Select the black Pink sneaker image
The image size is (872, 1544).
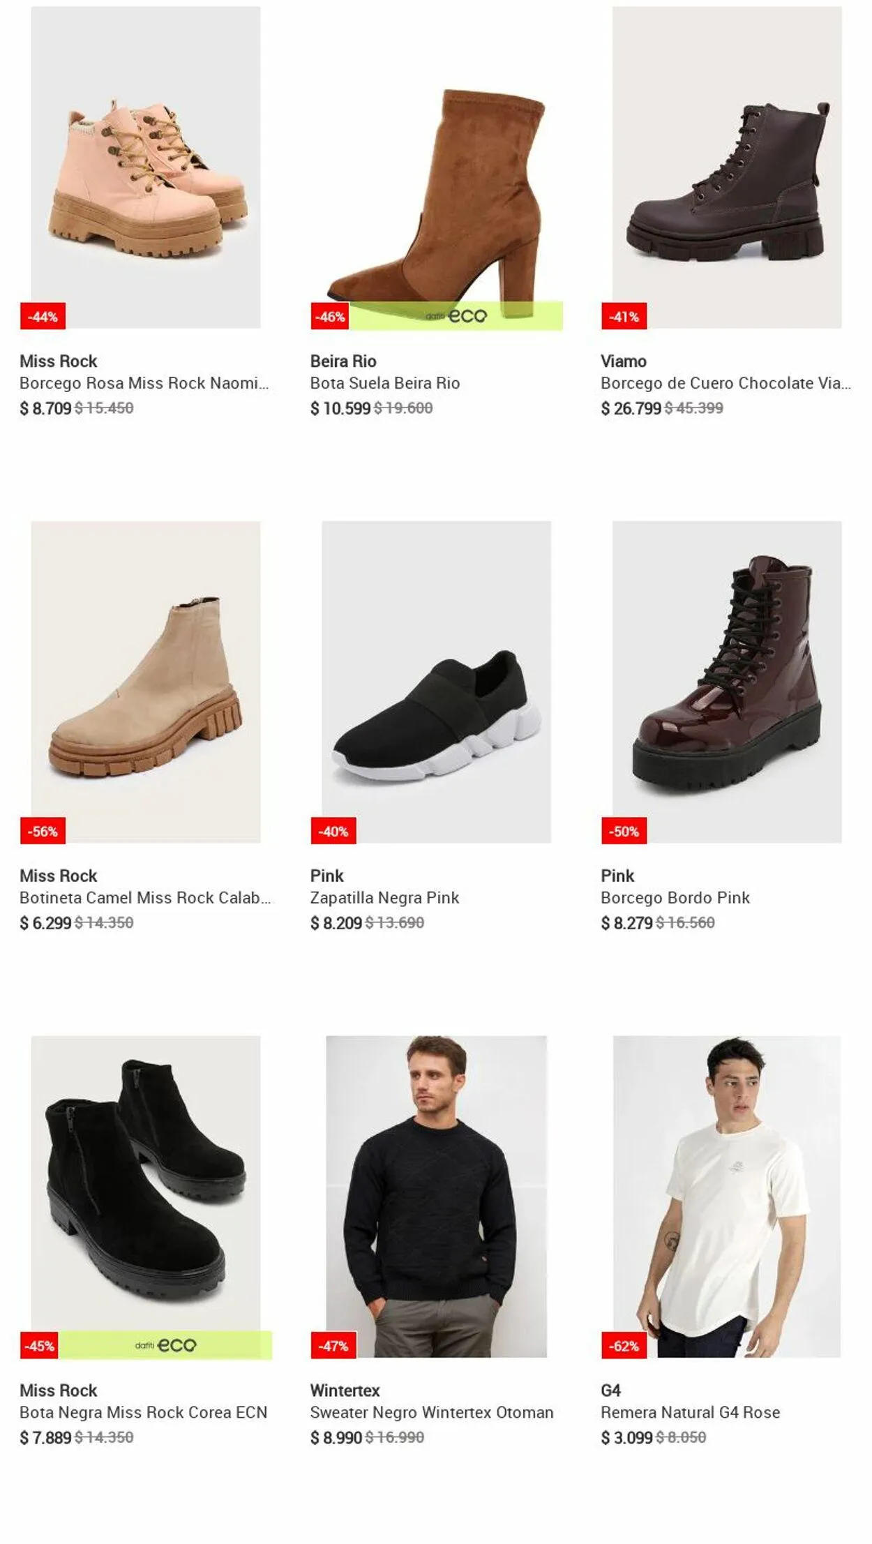point(436,682)
